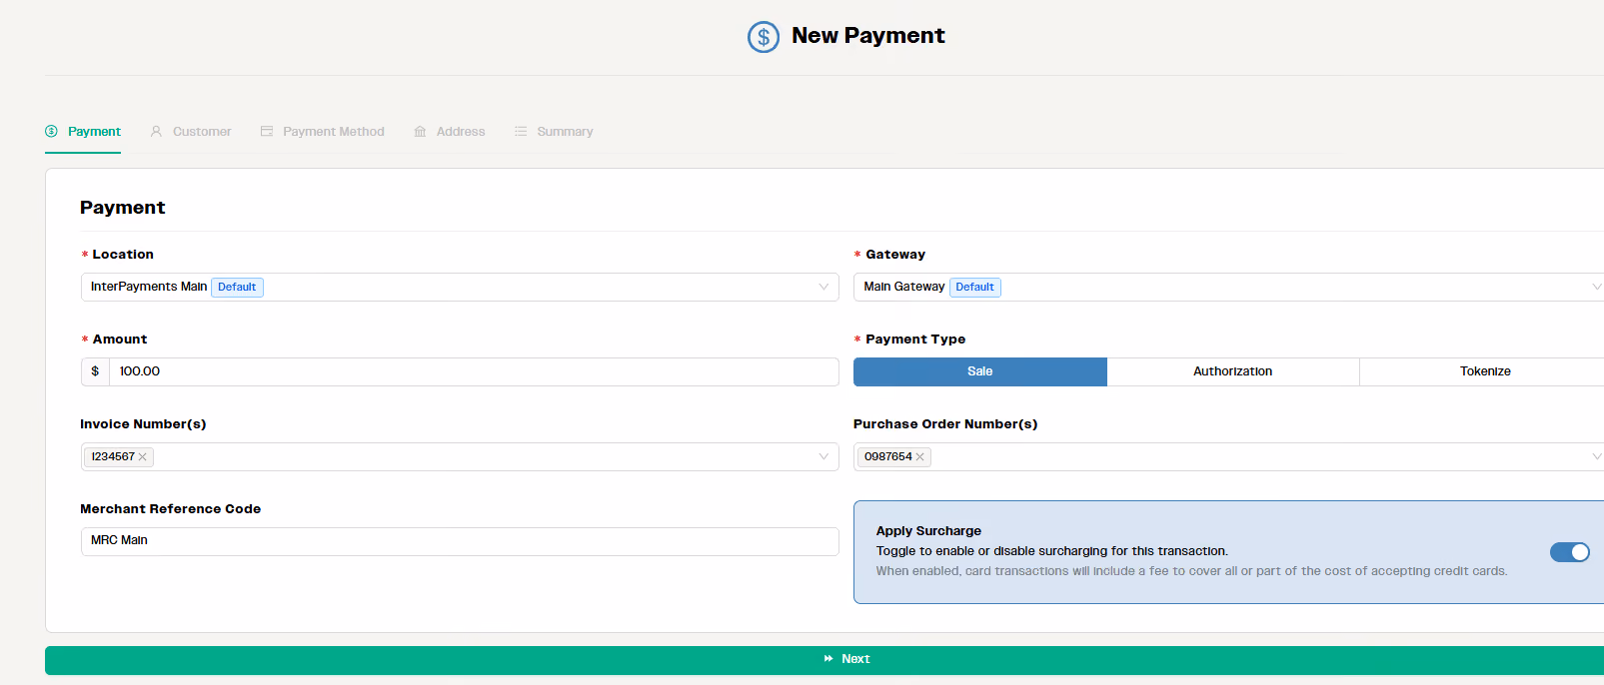Click the Main Gateway value text

(x=904, y=287)
